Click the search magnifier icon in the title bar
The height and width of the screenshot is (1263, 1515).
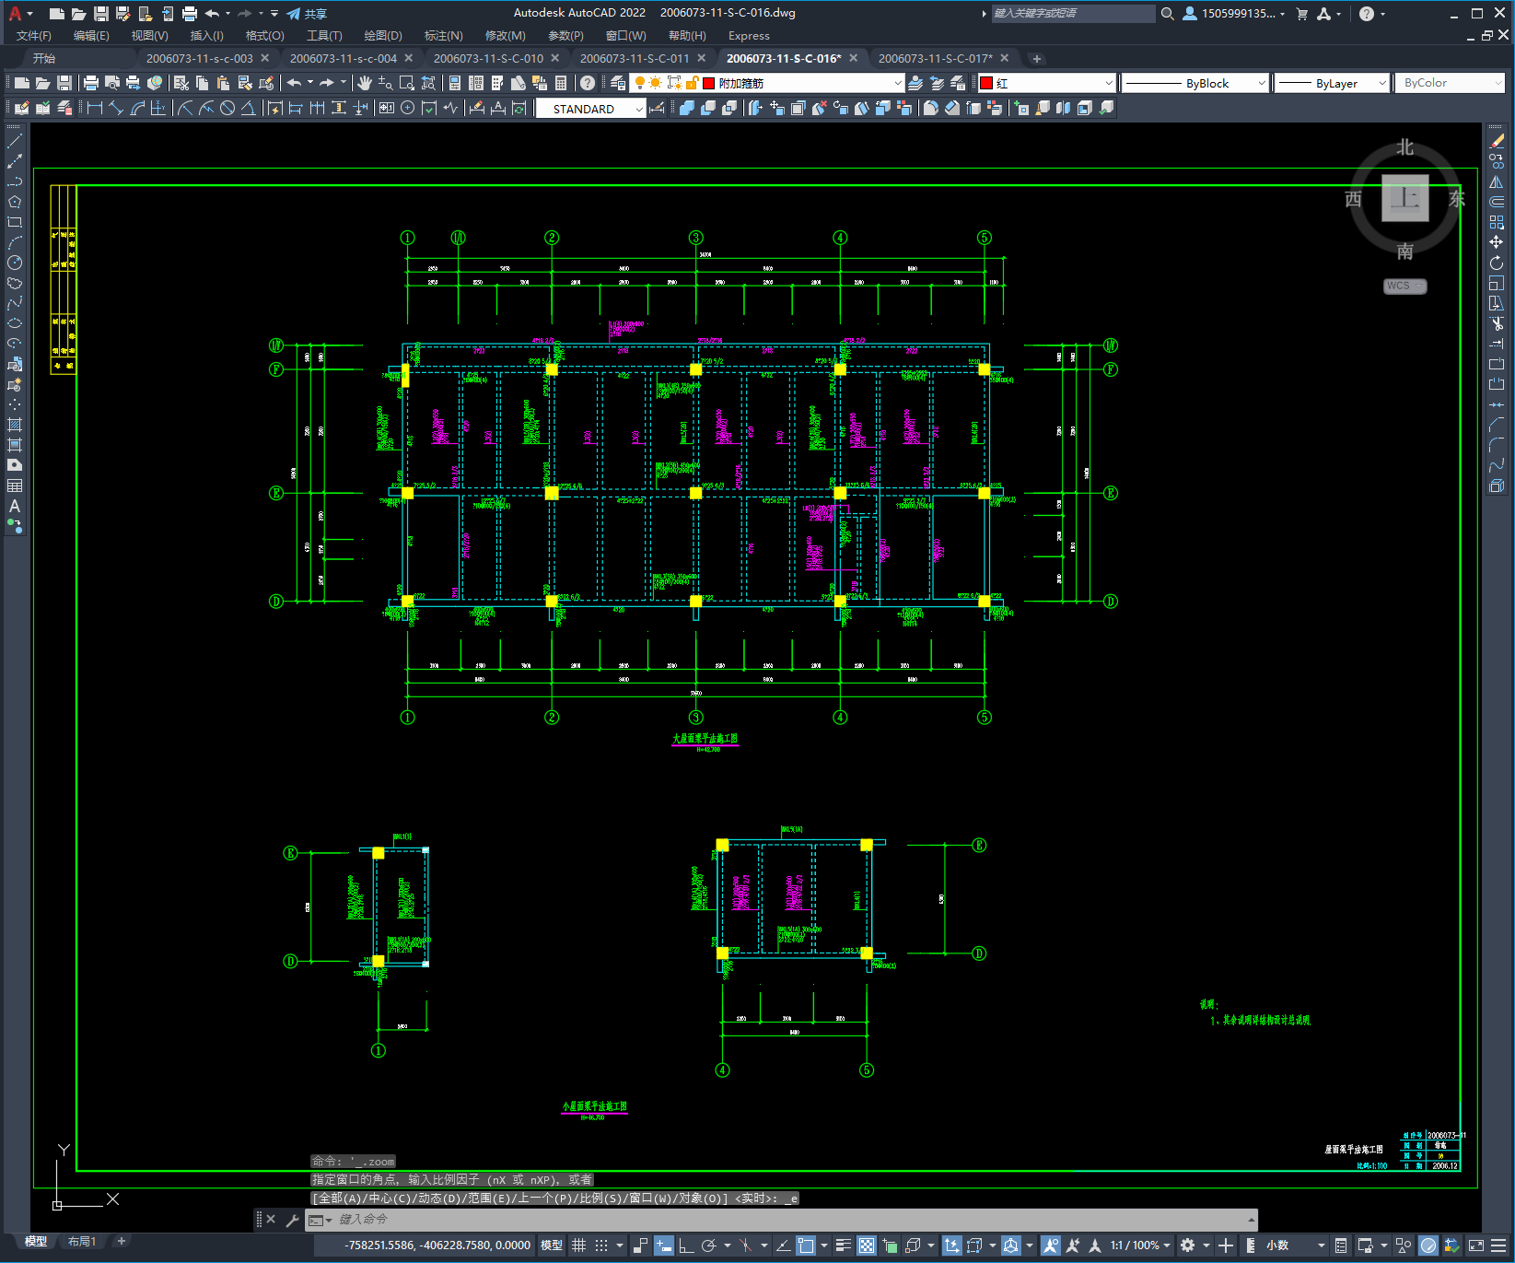coord(1168,14)
